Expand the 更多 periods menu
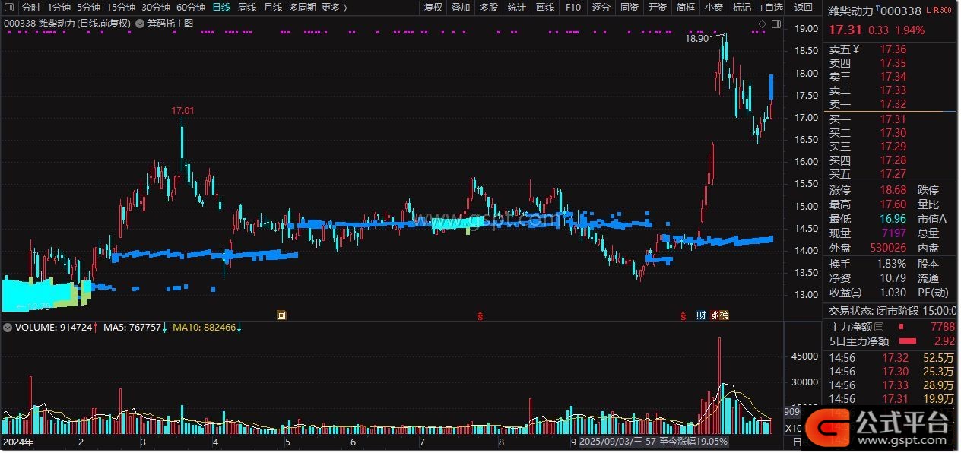The image size is (961, 453). pos(334,8)
